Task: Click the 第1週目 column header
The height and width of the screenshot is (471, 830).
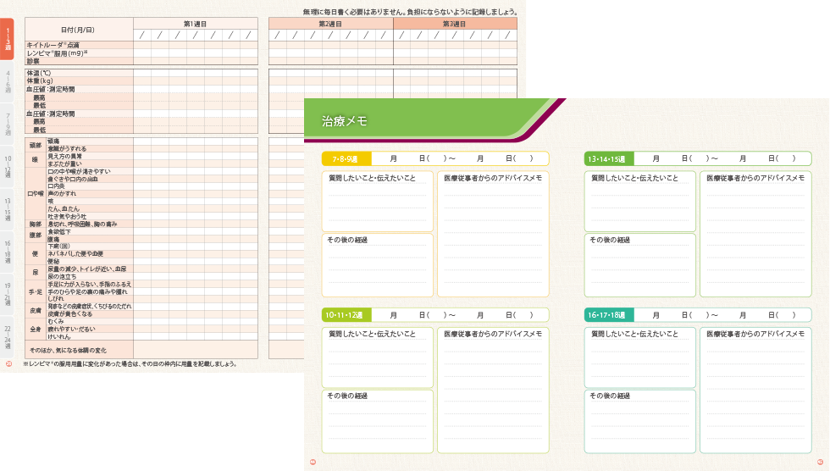Action: [195, 24]
